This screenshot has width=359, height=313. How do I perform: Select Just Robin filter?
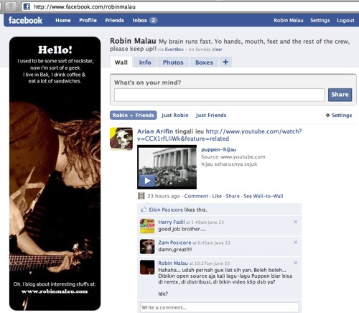(x=174, y=116)
